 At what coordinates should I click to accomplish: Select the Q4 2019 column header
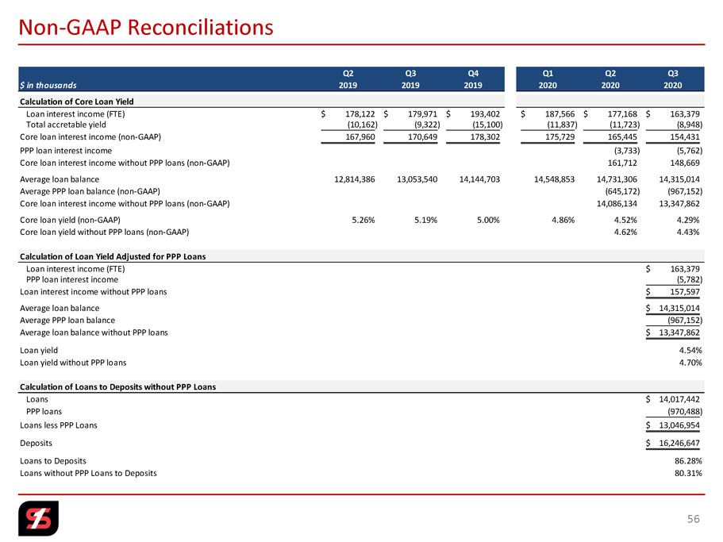[x=473, y=79]
